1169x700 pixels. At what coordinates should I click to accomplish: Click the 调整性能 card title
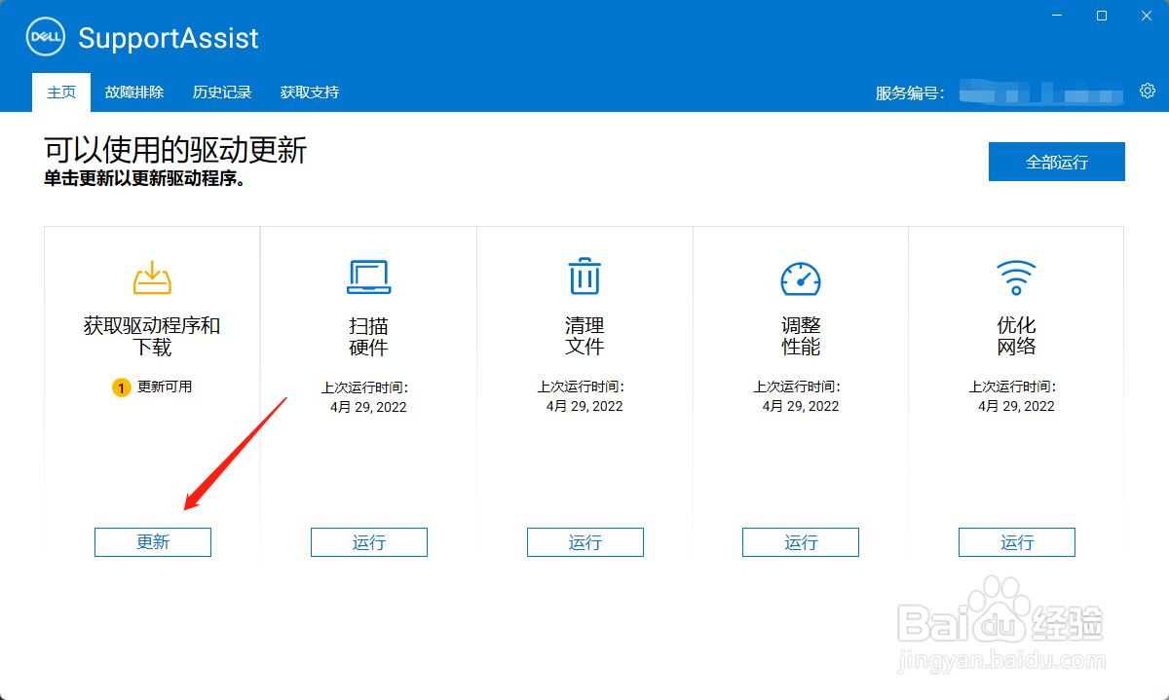point(801,336)
